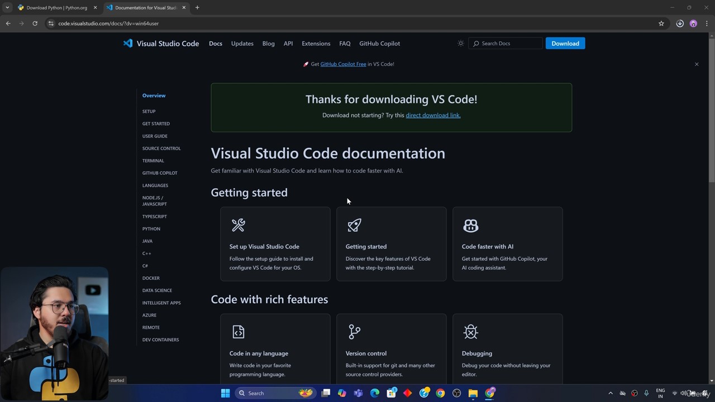The image size is (715, 402).
Task: Open Blog in the top navigation
Action: (269, 44)
